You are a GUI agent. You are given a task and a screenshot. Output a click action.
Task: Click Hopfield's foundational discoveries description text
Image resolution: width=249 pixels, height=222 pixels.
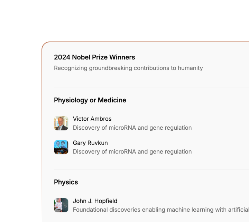tap(160, 210)
